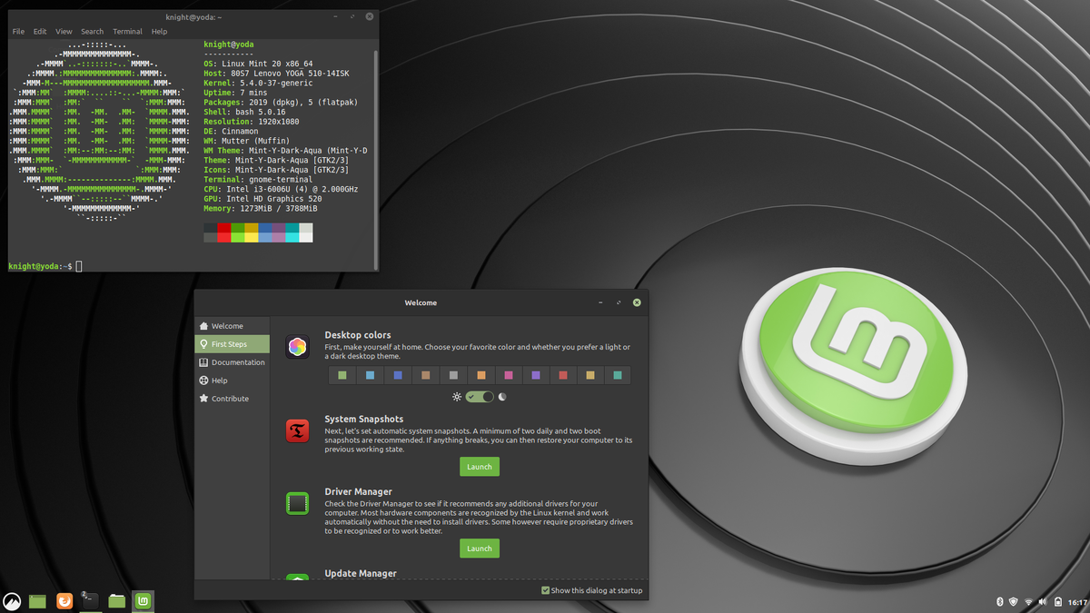
Task: Open the terminal's View menu
Action: click(64, 32)
